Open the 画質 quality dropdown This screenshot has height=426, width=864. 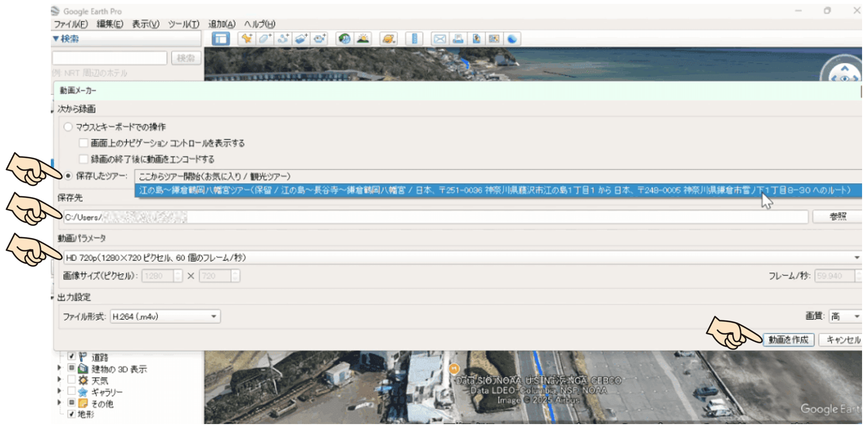(x=846, y=317)
